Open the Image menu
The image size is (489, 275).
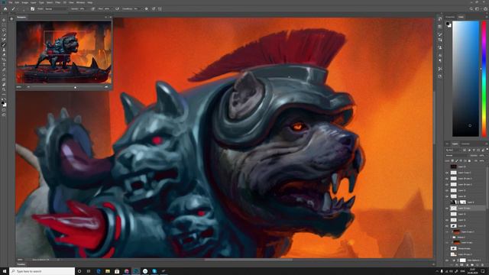pos(25,2)
